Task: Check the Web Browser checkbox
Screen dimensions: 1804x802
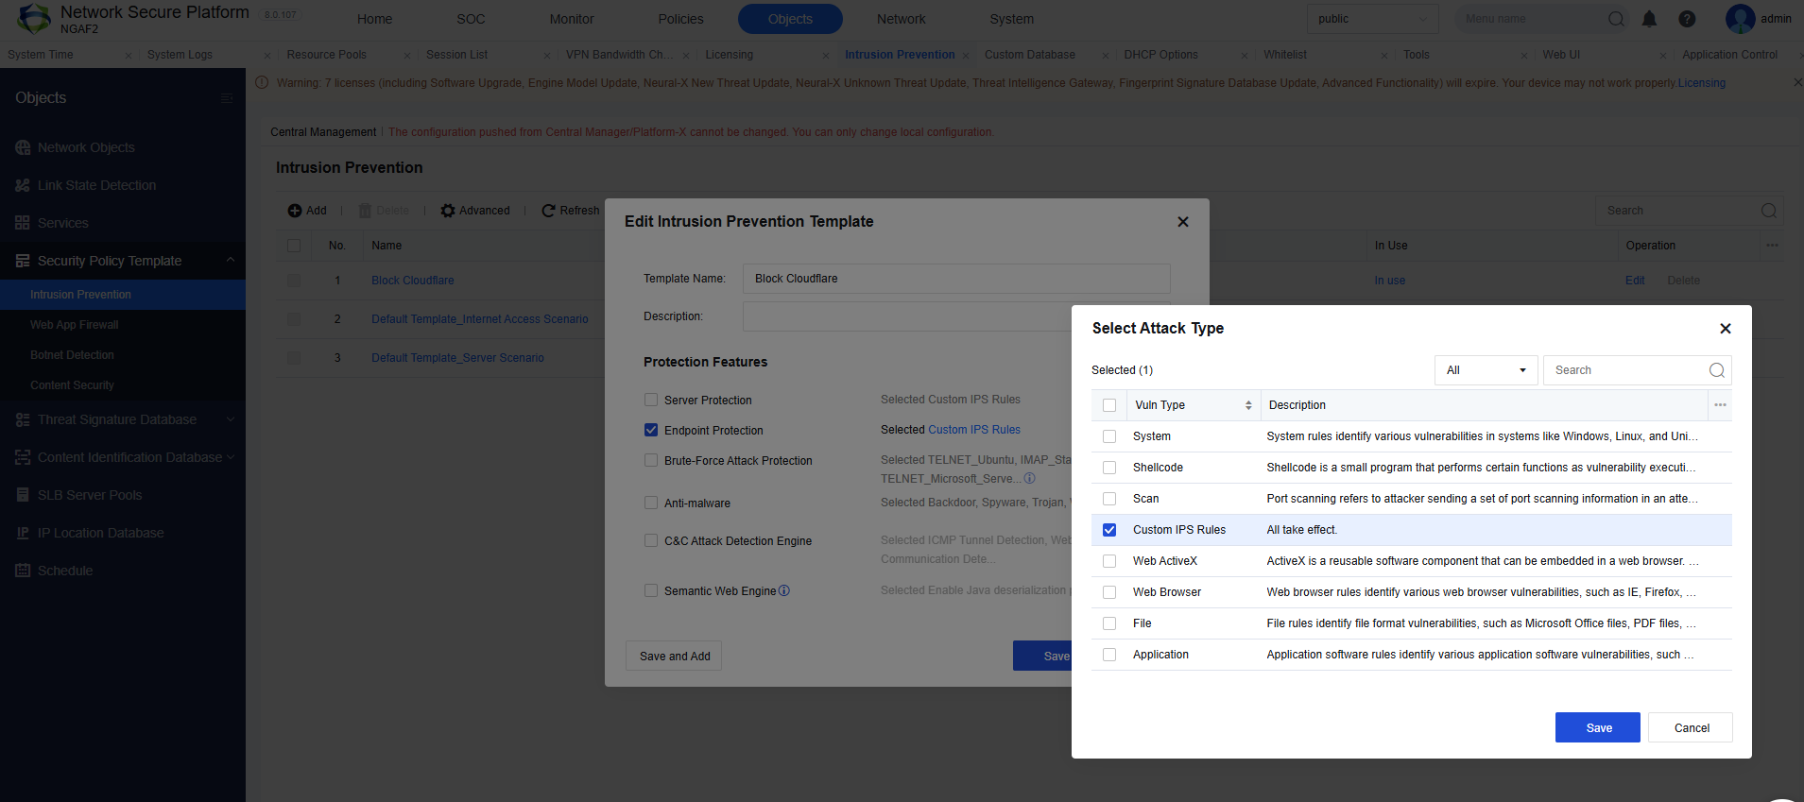Action: click(x=1109, y=592)
